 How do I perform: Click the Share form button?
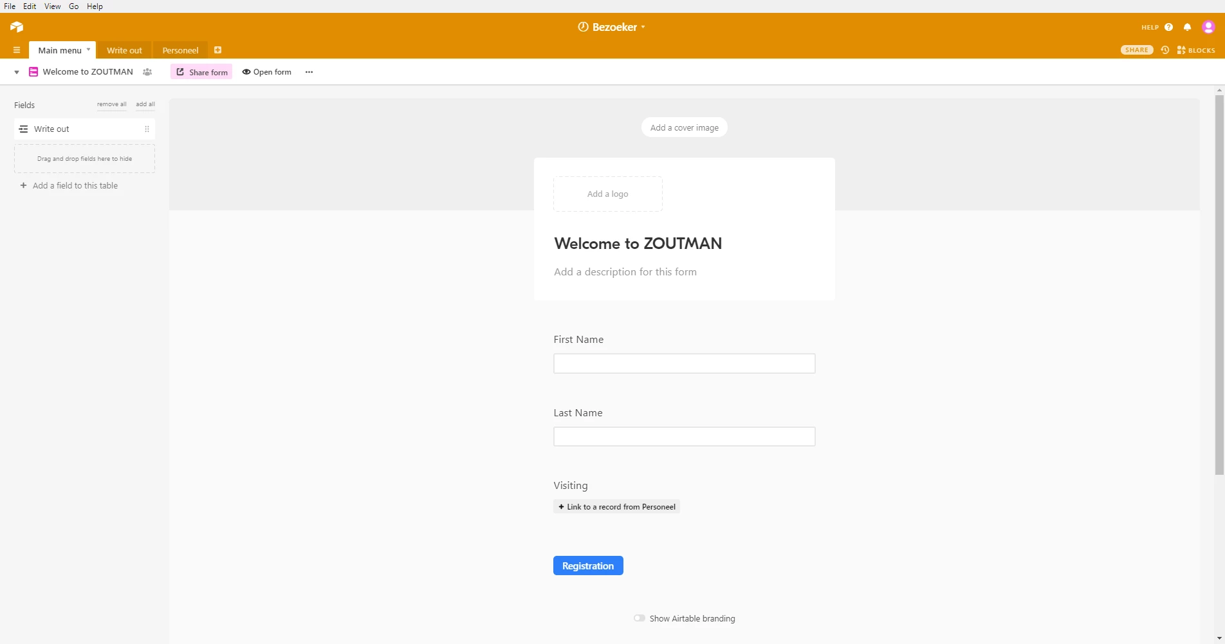[201, 72]
